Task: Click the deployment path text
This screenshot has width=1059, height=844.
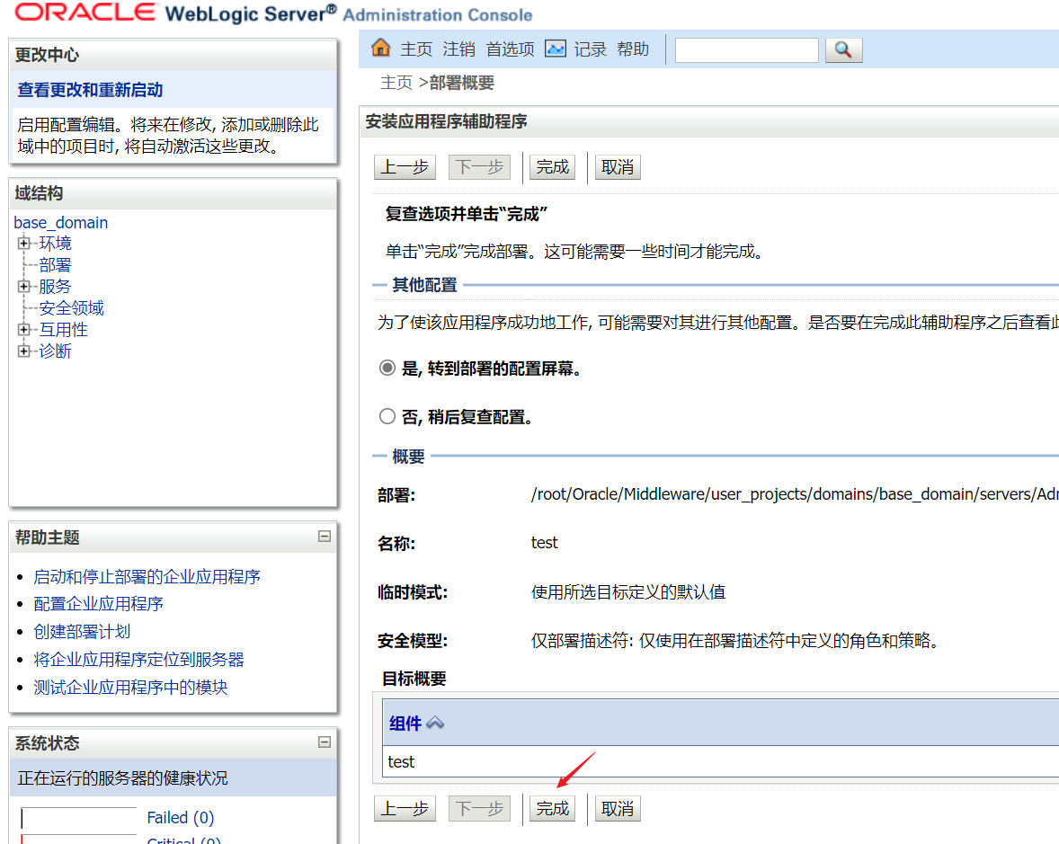Action: click(795, 494)
